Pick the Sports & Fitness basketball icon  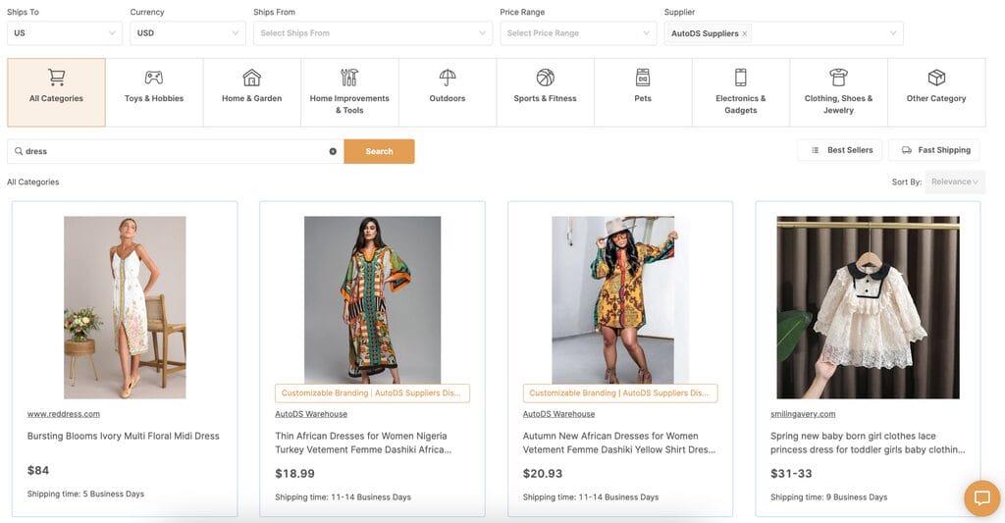coord(546,78)
